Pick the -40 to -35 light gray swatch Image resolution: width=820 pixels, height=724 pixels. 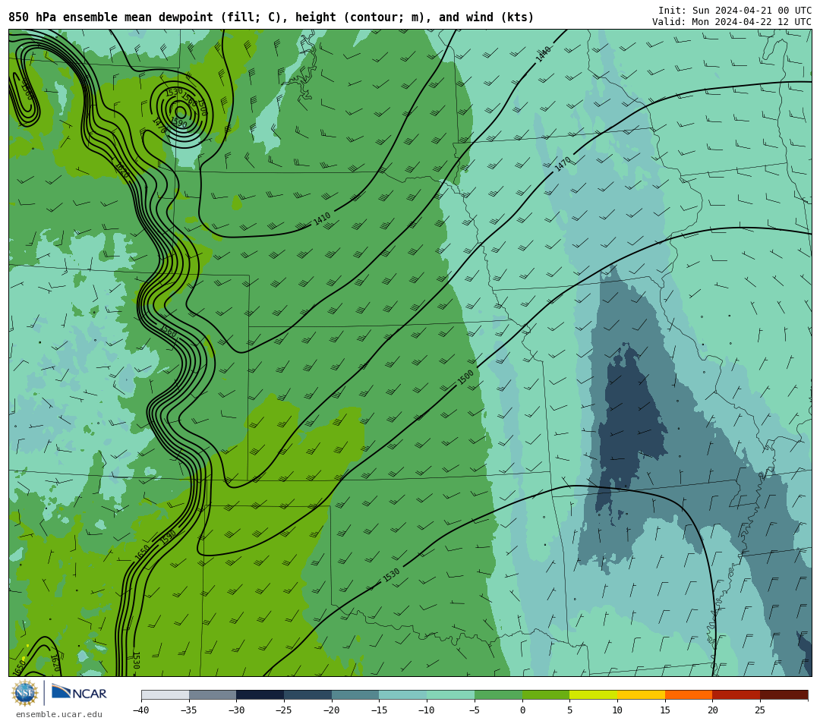166,694
